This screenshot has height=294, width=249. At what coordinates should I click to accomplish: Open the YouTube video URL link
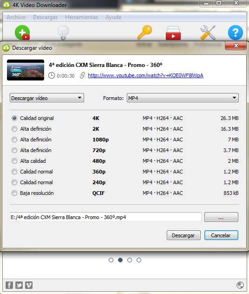point(145,75)
